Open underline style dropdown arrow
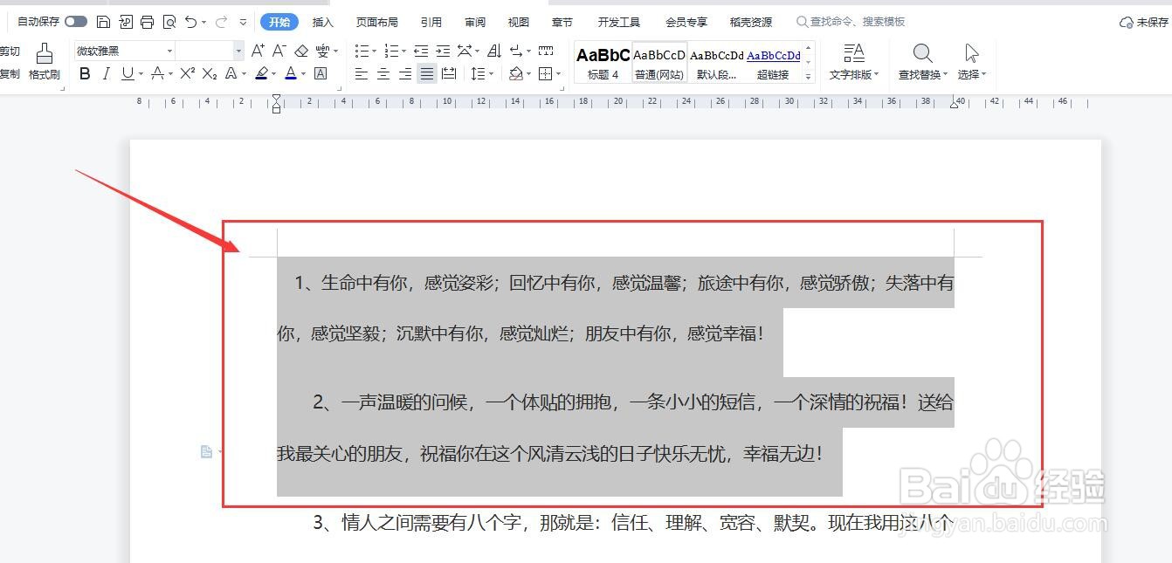 pos(141,75)
